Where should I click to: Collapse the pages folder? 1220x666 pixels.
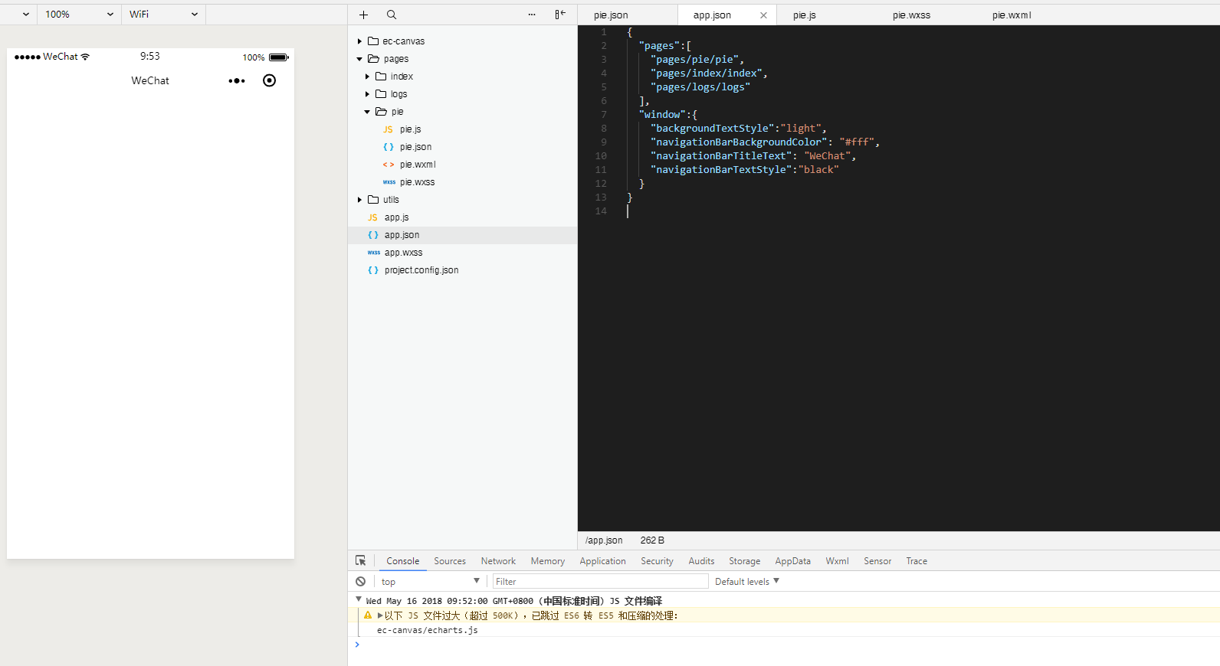pyautogui.click(x=359, y=59)
